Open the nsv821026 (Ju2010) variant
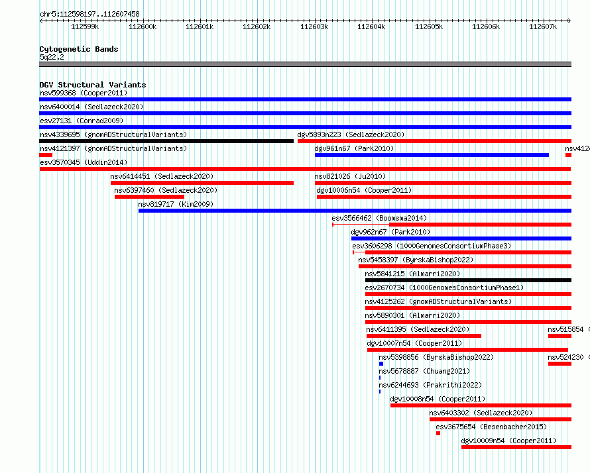Viewport: 590px width, 473px height. click(350, 176)
